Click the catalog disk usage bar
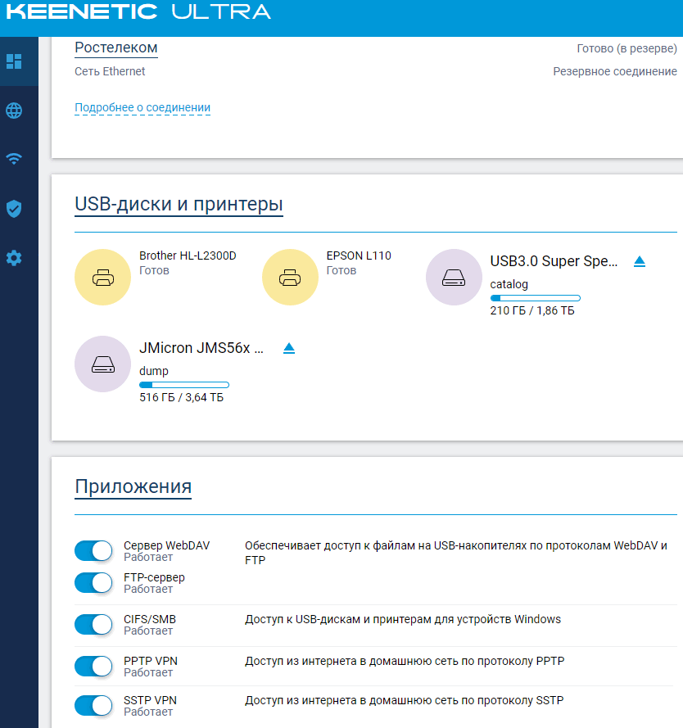The image size is (683, 728). (535, 298)
